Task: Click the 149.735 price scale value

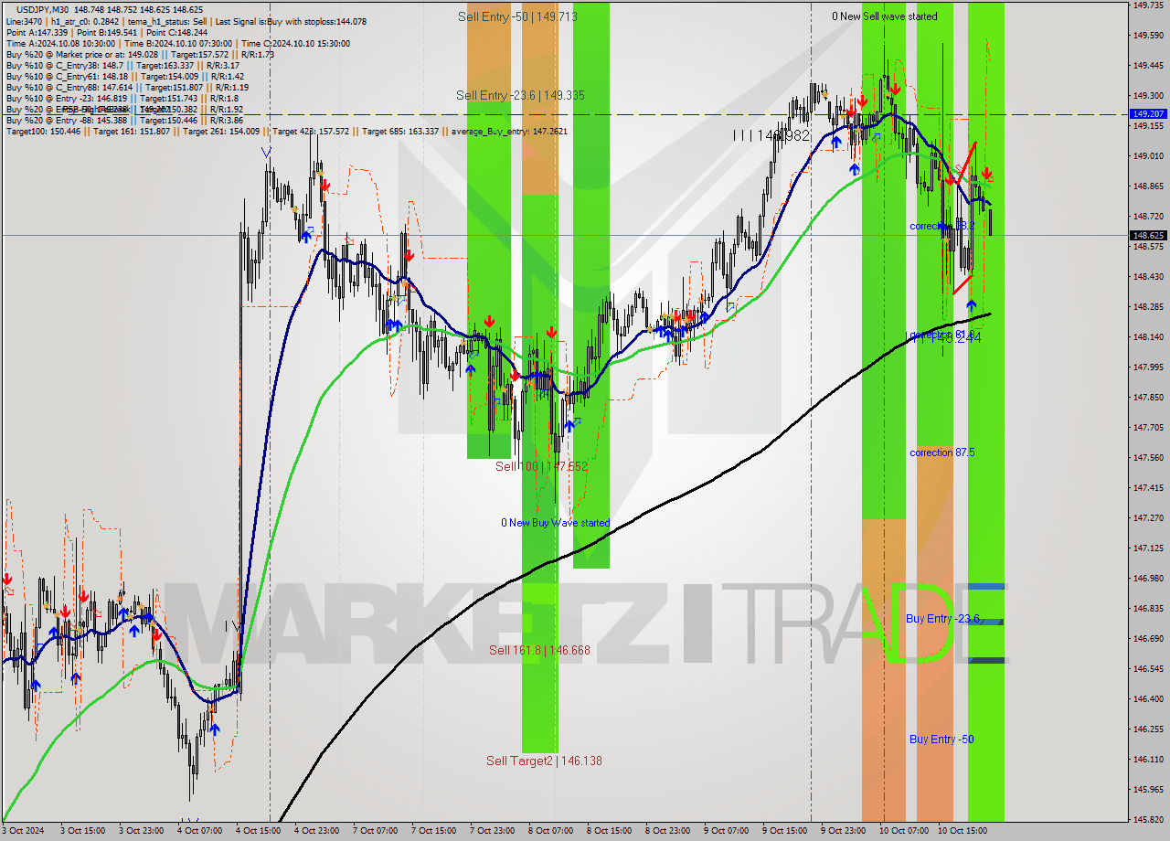Action: pos(1148,5)
